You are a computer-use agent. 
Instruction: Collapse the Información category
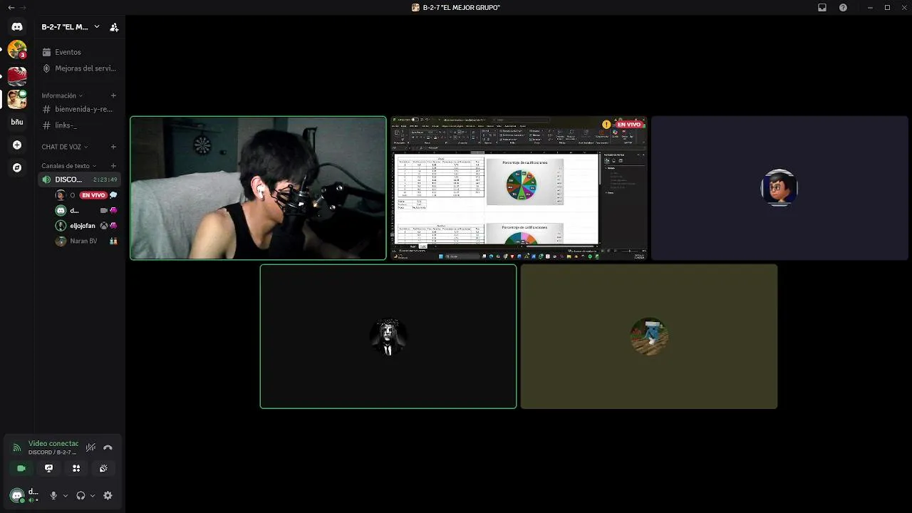[x=62, y=95]
